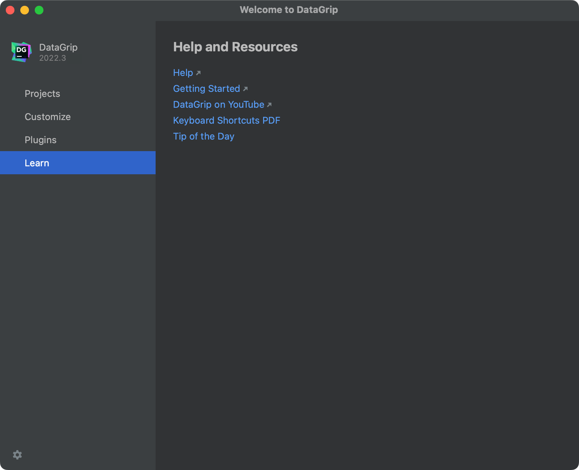This screenshot has width=579, height=470.
Task: Click the external-link arrow beside Help
Action: tap(198, 73)
